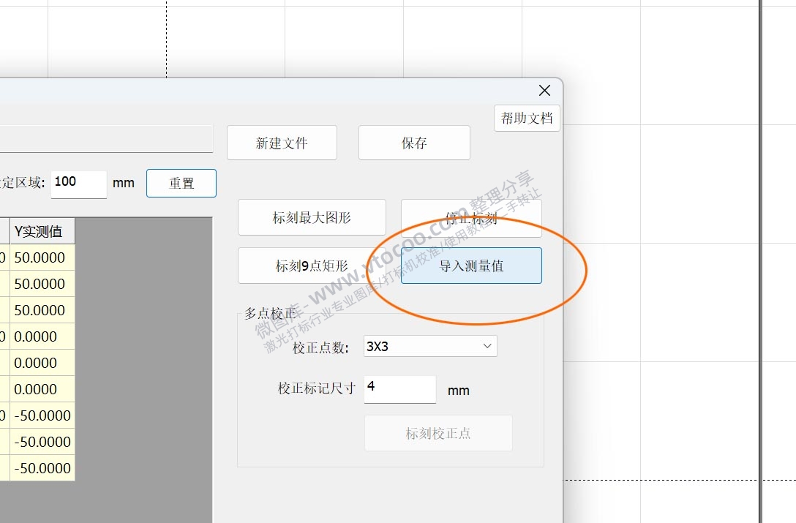
Task: Open the 校正点数 correction points dropdown
Action: (x=429, y=345)
